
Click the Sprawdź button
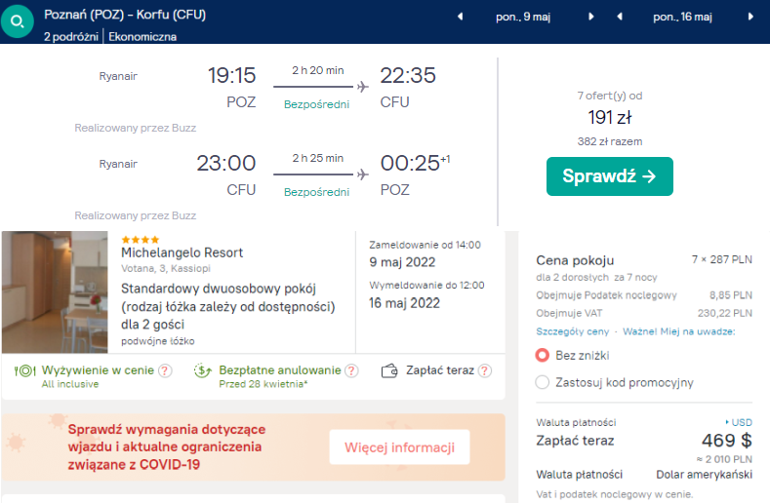pyautogui.click(x=609, y=176)
